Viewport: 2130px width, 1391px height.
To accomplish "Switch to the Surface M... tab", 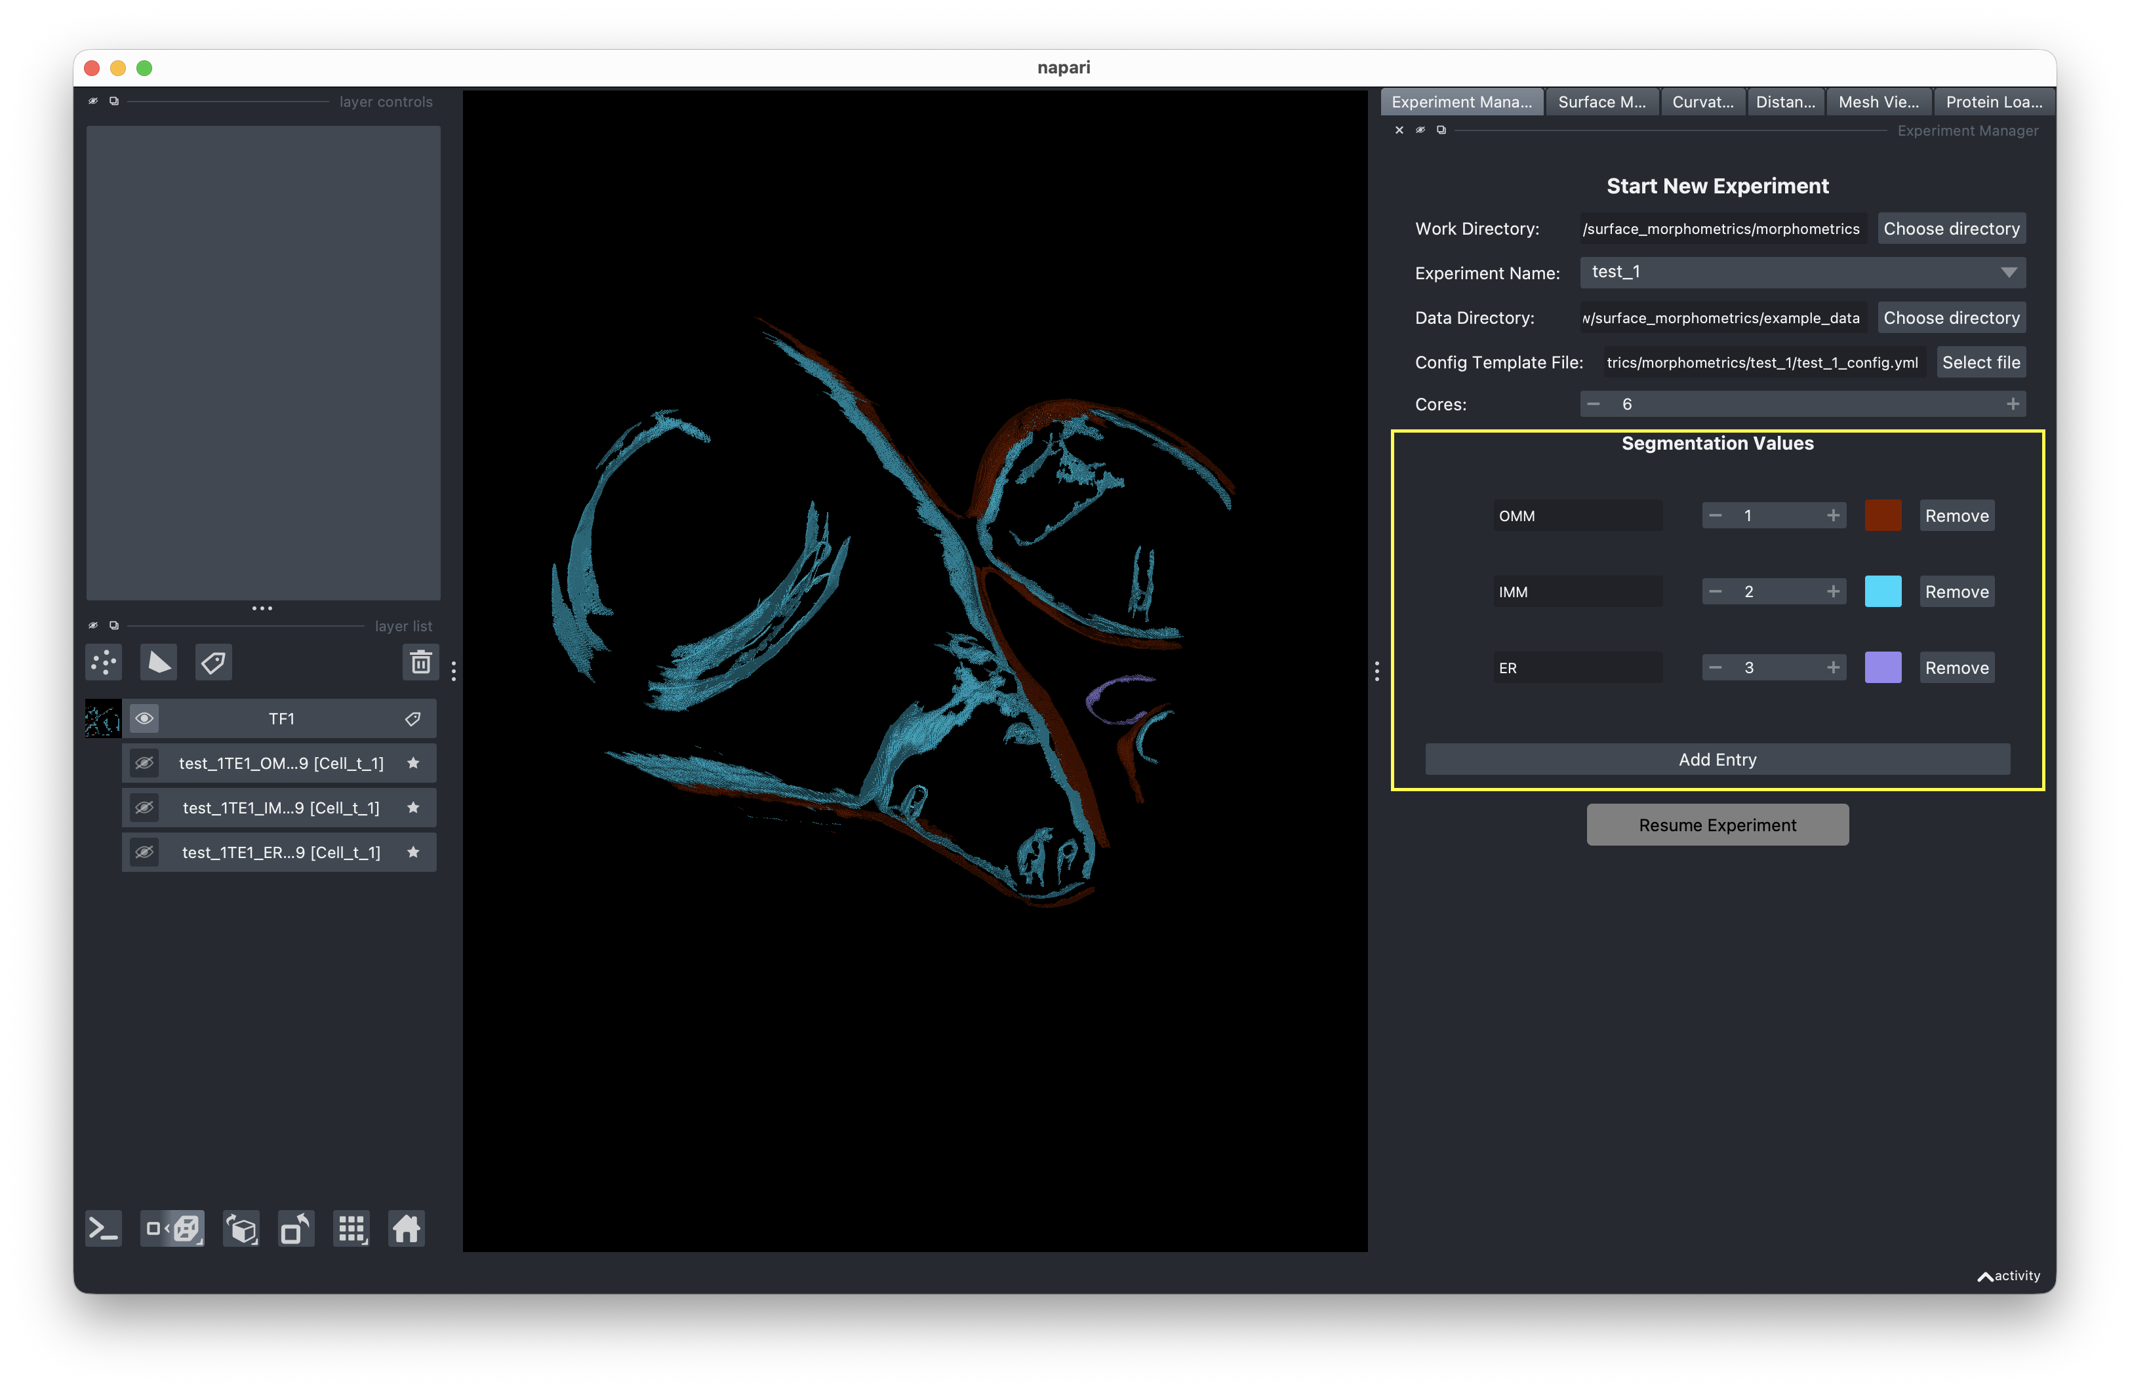I will pos(1601,102).
